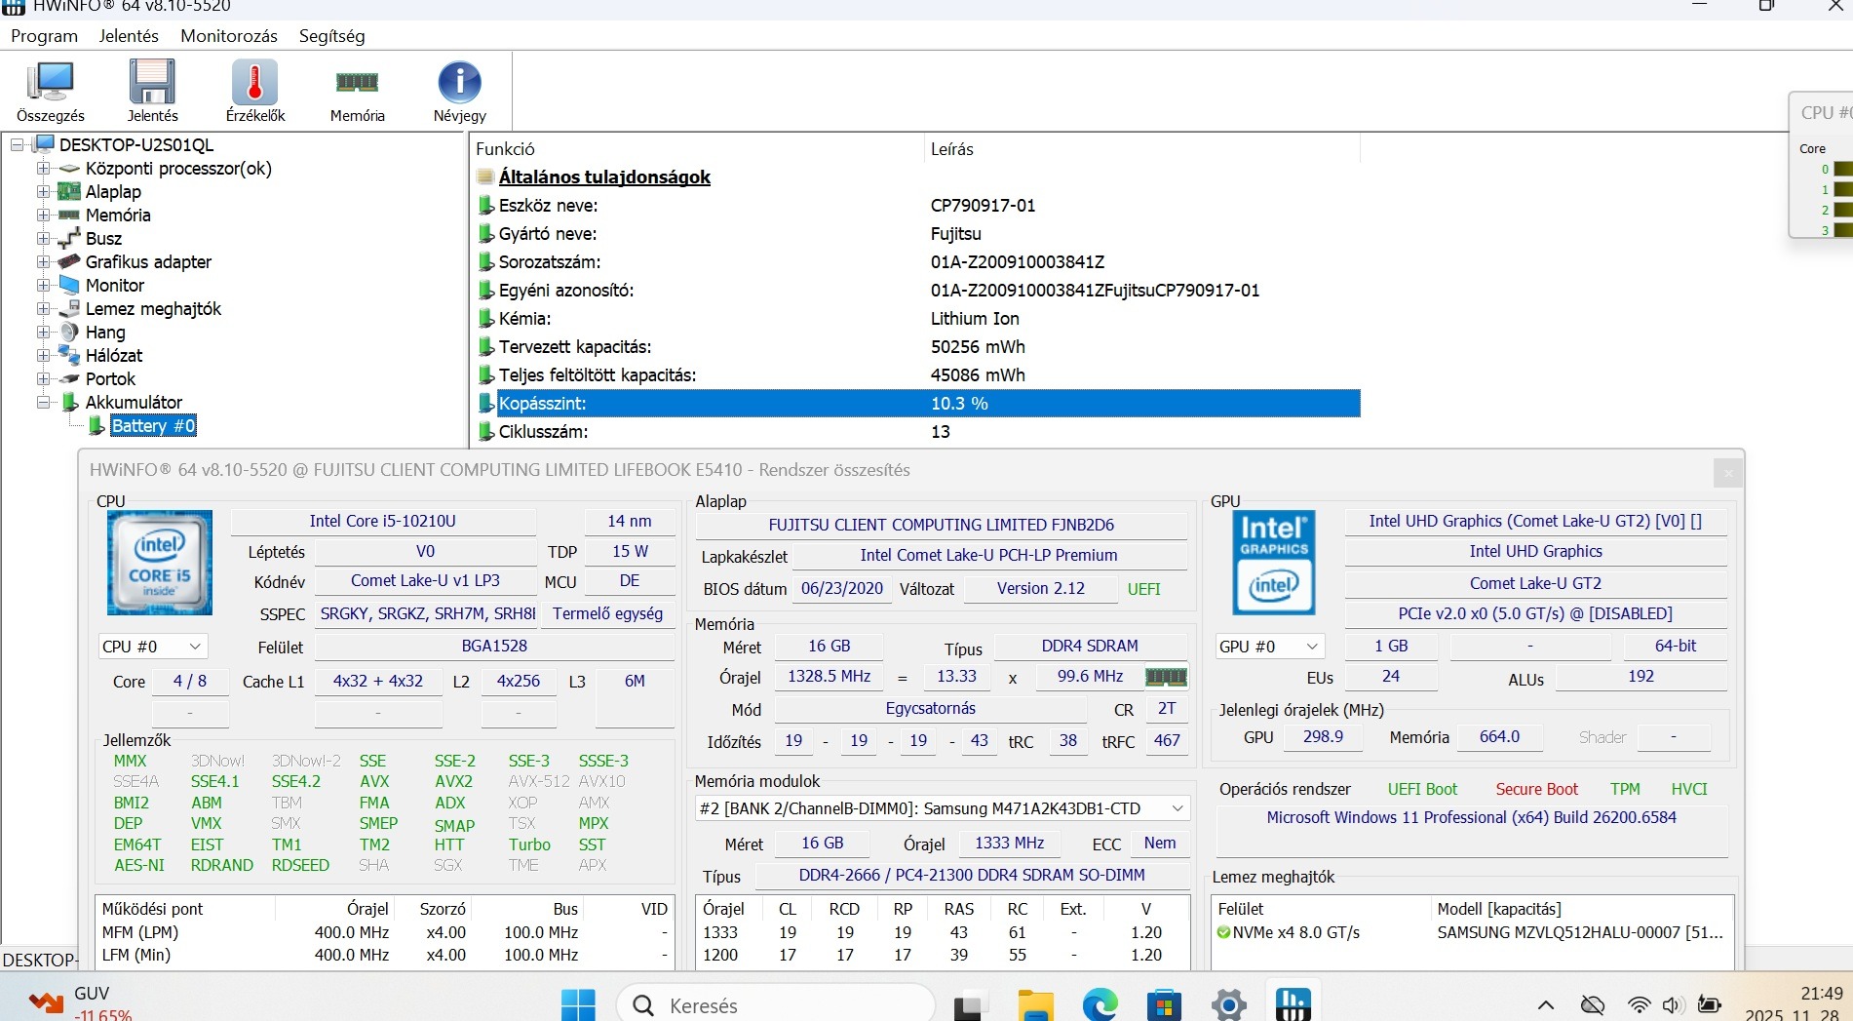Expand the Grafikus adapter tree node
This screenshot has width=1853, height=1021.
pos(43,262)
